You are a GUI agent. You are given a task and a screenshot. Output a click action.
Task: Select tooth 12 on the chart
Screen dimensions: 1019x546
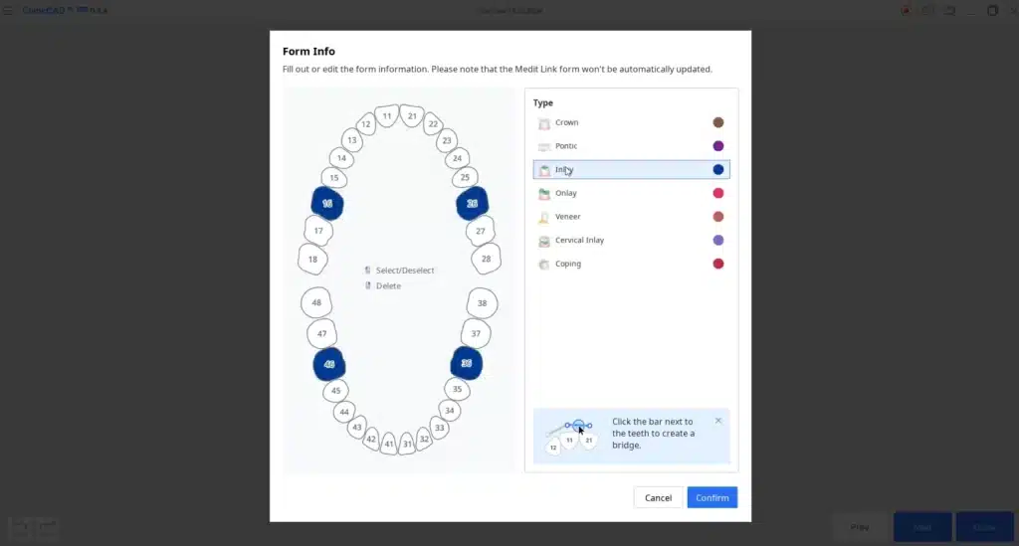tap(366, 124)
